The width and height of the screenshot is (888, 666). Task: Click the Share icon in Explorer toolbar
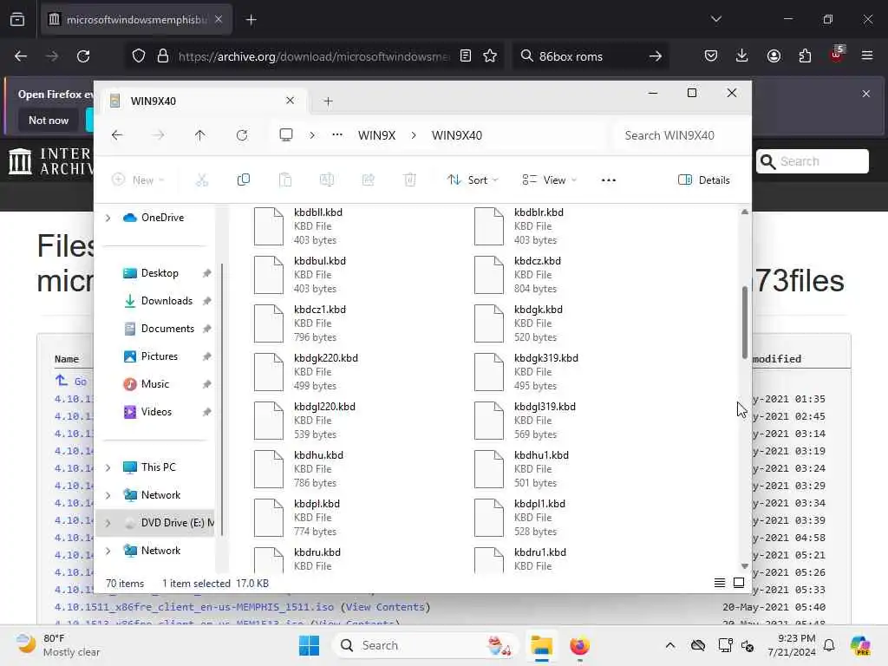pos(368,180)
